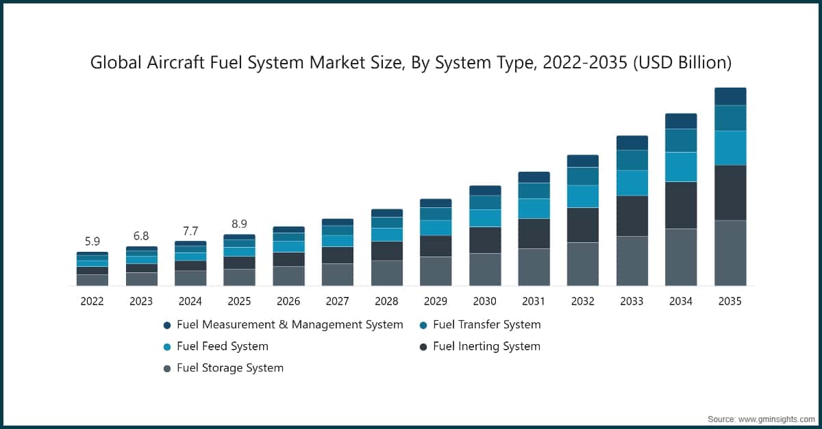Open the www.gminsights.com source text

click(777, 418)
